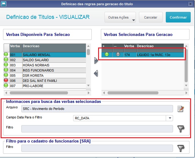Toggle green plus indicator for verba 174
The width and height of the screenshot is (195, 158).
tap(107, 54)
